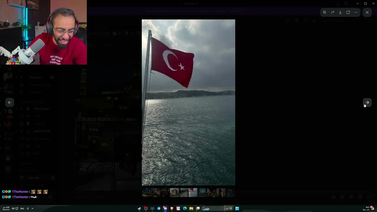Open the volume control in system tray
Image resolution: width=377 pixels, height=212 pixels.
(x=13, y=208)
